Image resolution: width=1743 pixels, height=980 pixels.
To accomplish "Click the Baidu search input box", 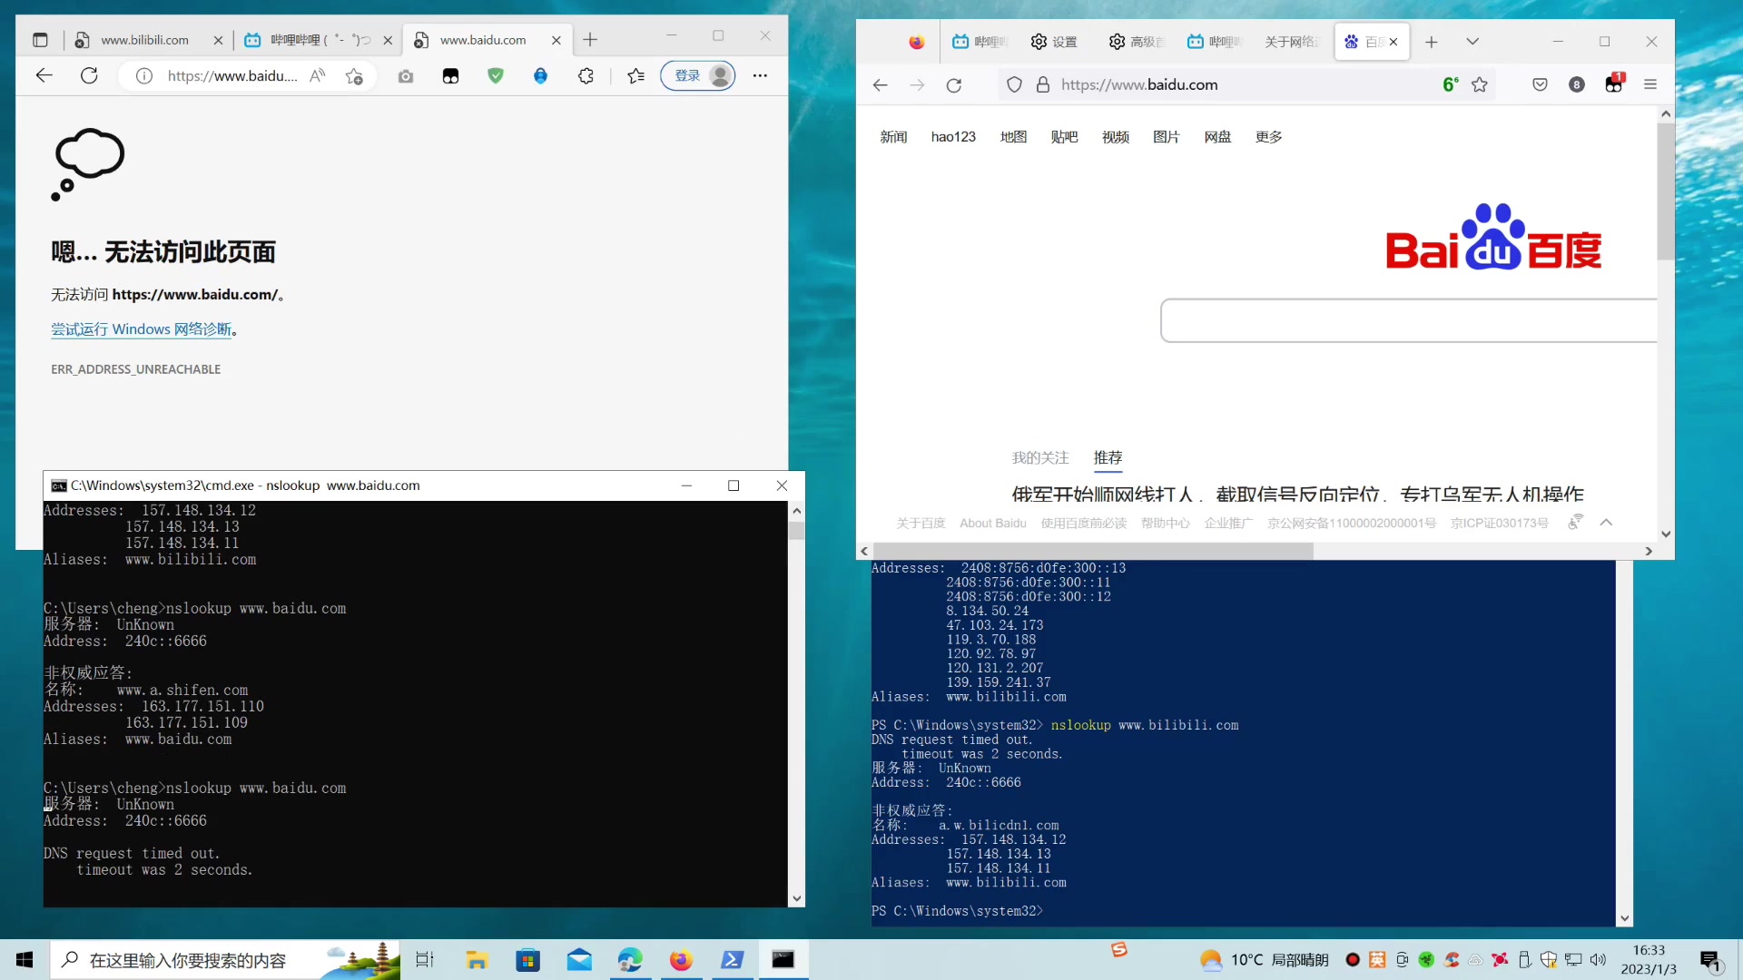I will click(x=1409, y=320).
